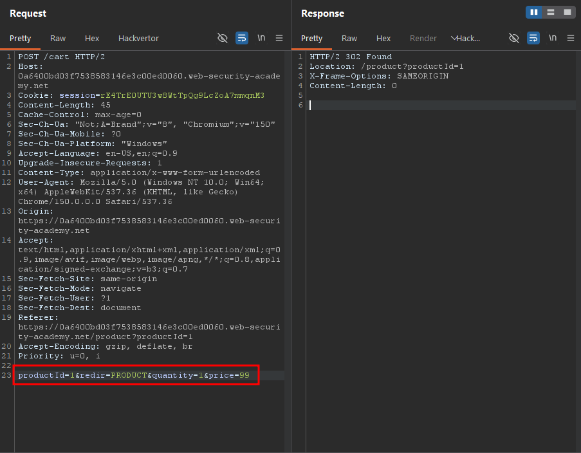The image size is (581, 453).
Task: Click the Sec-Fetch-Dest: document header
Action: 80,308
